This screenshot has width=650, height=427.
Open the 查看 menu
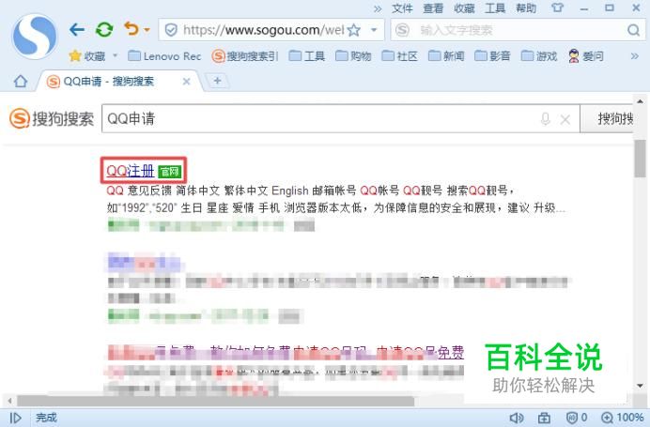[433, 8]
